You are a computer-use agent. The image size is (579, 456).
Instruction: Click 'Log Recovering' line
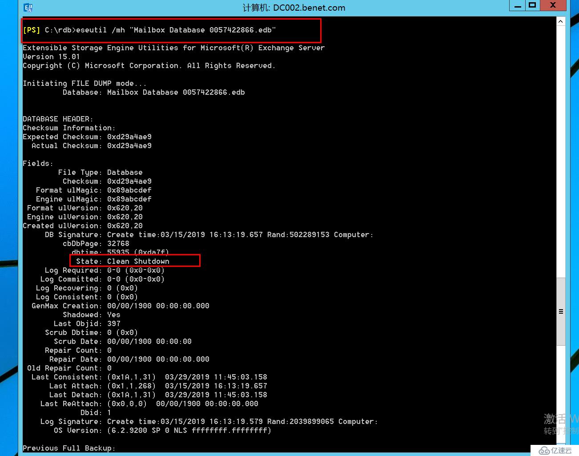pos(87,288)
